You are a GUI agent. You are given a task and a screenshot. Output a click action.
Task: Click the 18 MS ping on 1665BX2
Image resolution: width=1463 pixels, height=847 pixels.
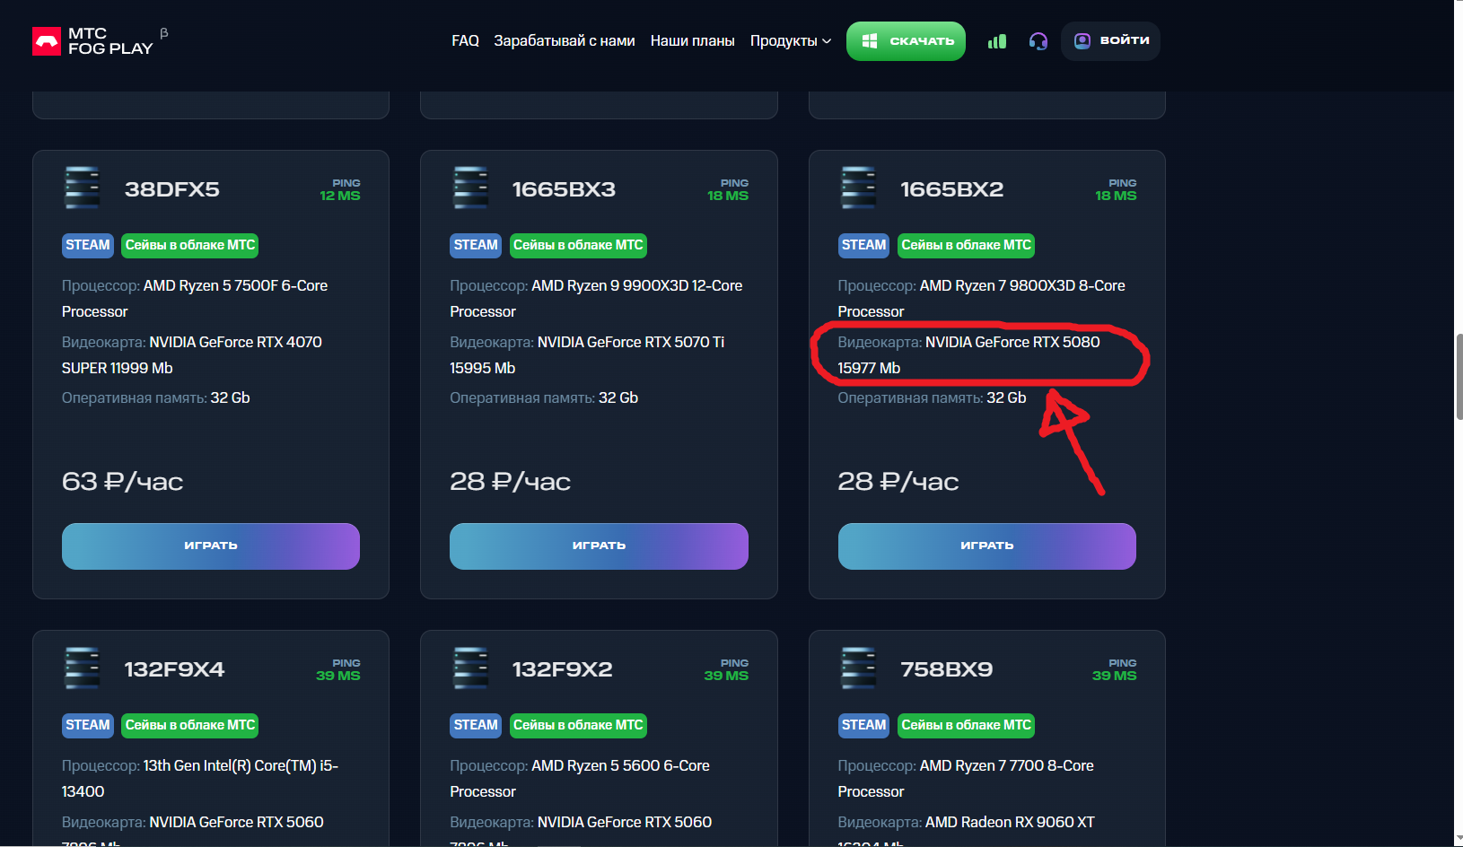click(x=1116, y=196)
